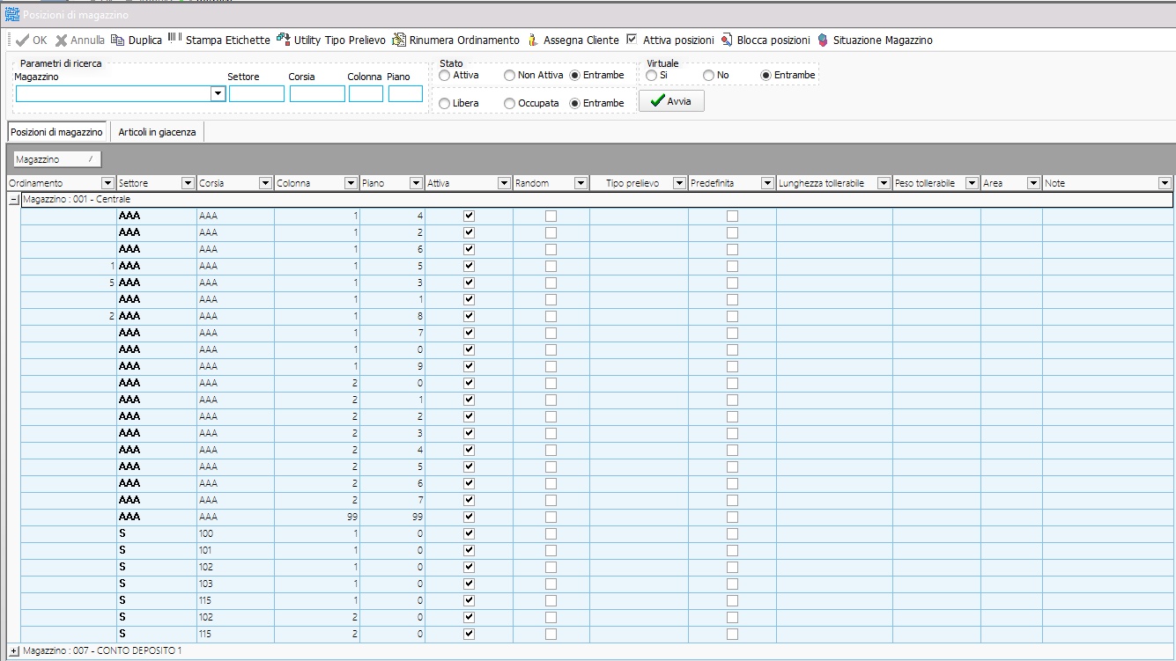The width and height of the screenshot is (1176, 661).
Task: Focus the Settore search field
Action: coord(256,94)
